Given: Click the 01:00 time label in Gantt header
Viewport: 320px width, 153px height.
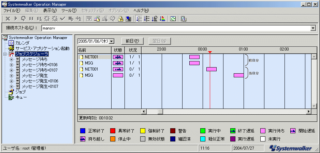Looking at the screenshot, I should pos(244,49).
